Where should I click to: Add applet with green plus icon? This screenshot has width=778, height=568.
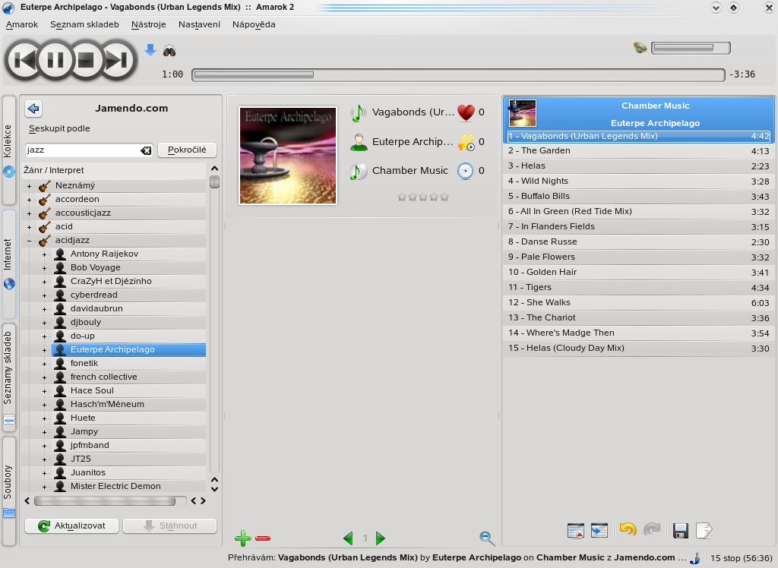coord(242,538)
